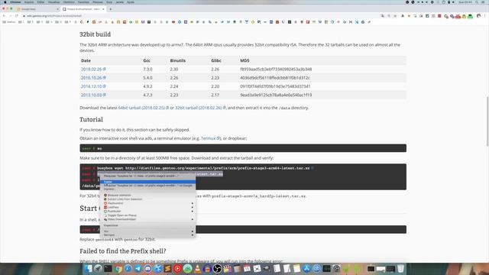Open the Video DownloadHelper context submenu
The image size is (489, 275).
pos(147,219)
